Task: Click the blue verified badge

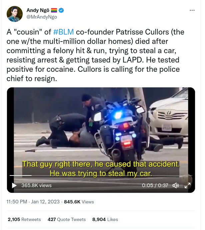Action: 62,11
